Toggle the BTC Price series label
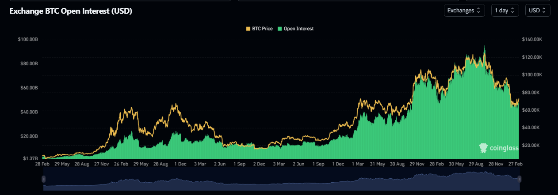The image size is (558, 195). click(262, 29)
